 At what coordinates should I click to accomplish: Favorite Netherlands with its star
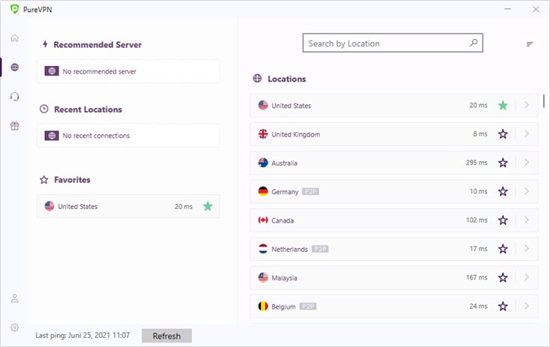pos(503,249)
